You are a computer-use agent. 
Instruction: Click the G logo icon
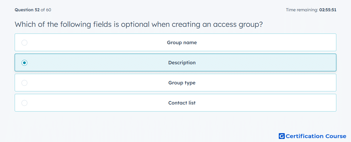tap(282, 136)
